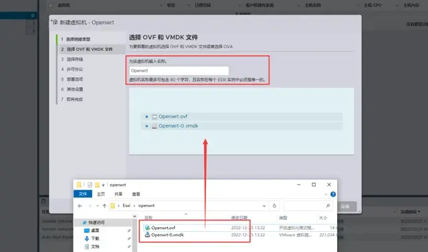Select the Openwrt.ovf file icon
428x252 pixels.
pos(147,228)
